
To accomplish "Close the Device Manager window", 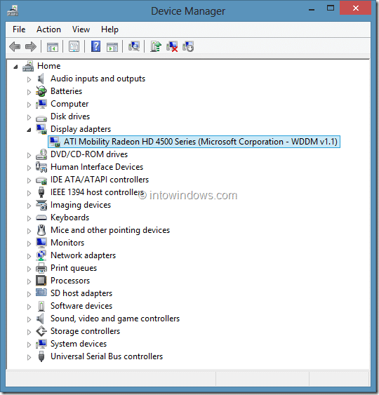I will (x=356, y=8).
